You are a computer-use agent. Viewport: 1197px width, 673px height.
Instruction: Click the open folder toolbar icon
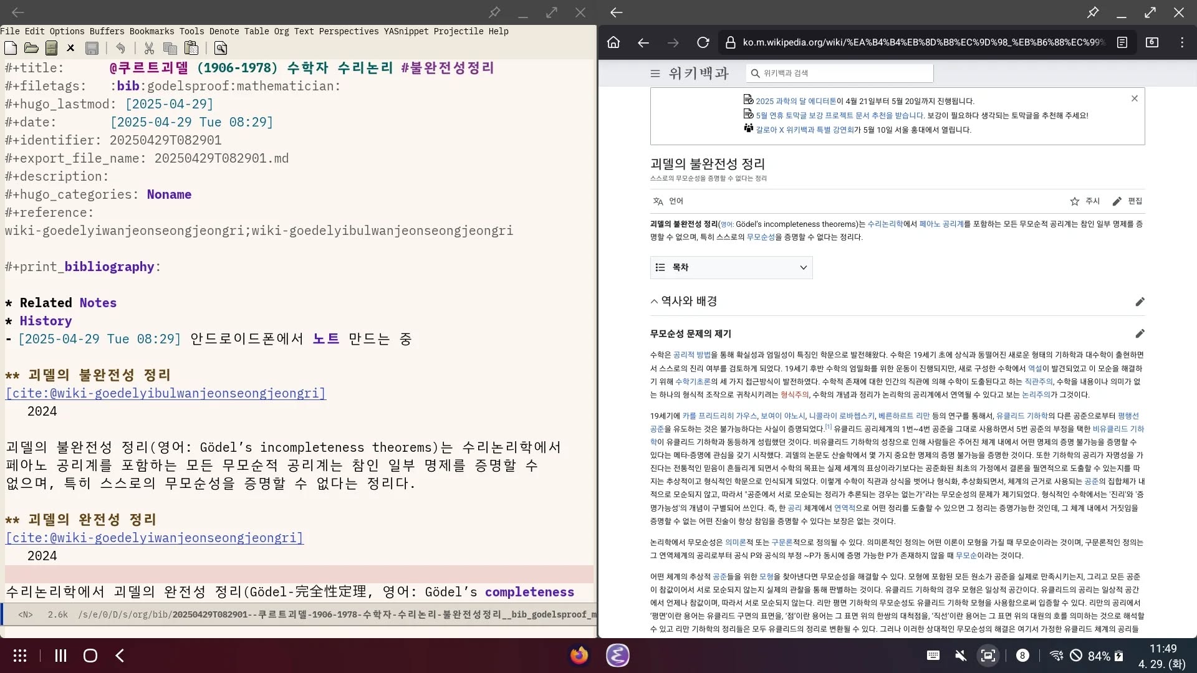click(31, 48)
